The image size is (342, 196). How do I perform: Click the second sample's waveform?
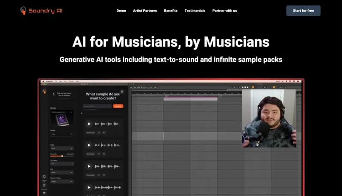107,145
